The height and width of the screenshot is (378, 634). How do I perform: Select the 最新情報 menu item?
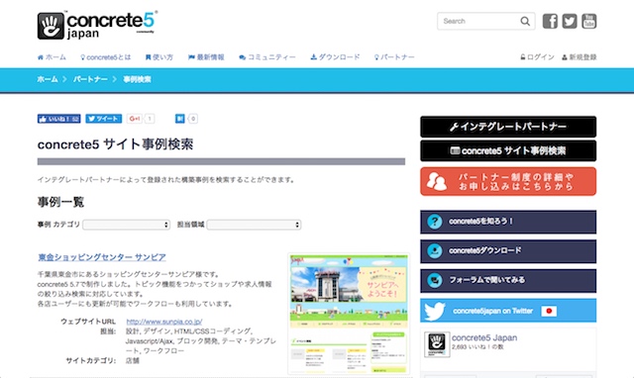pyautogui.click(x=206, y=57)
